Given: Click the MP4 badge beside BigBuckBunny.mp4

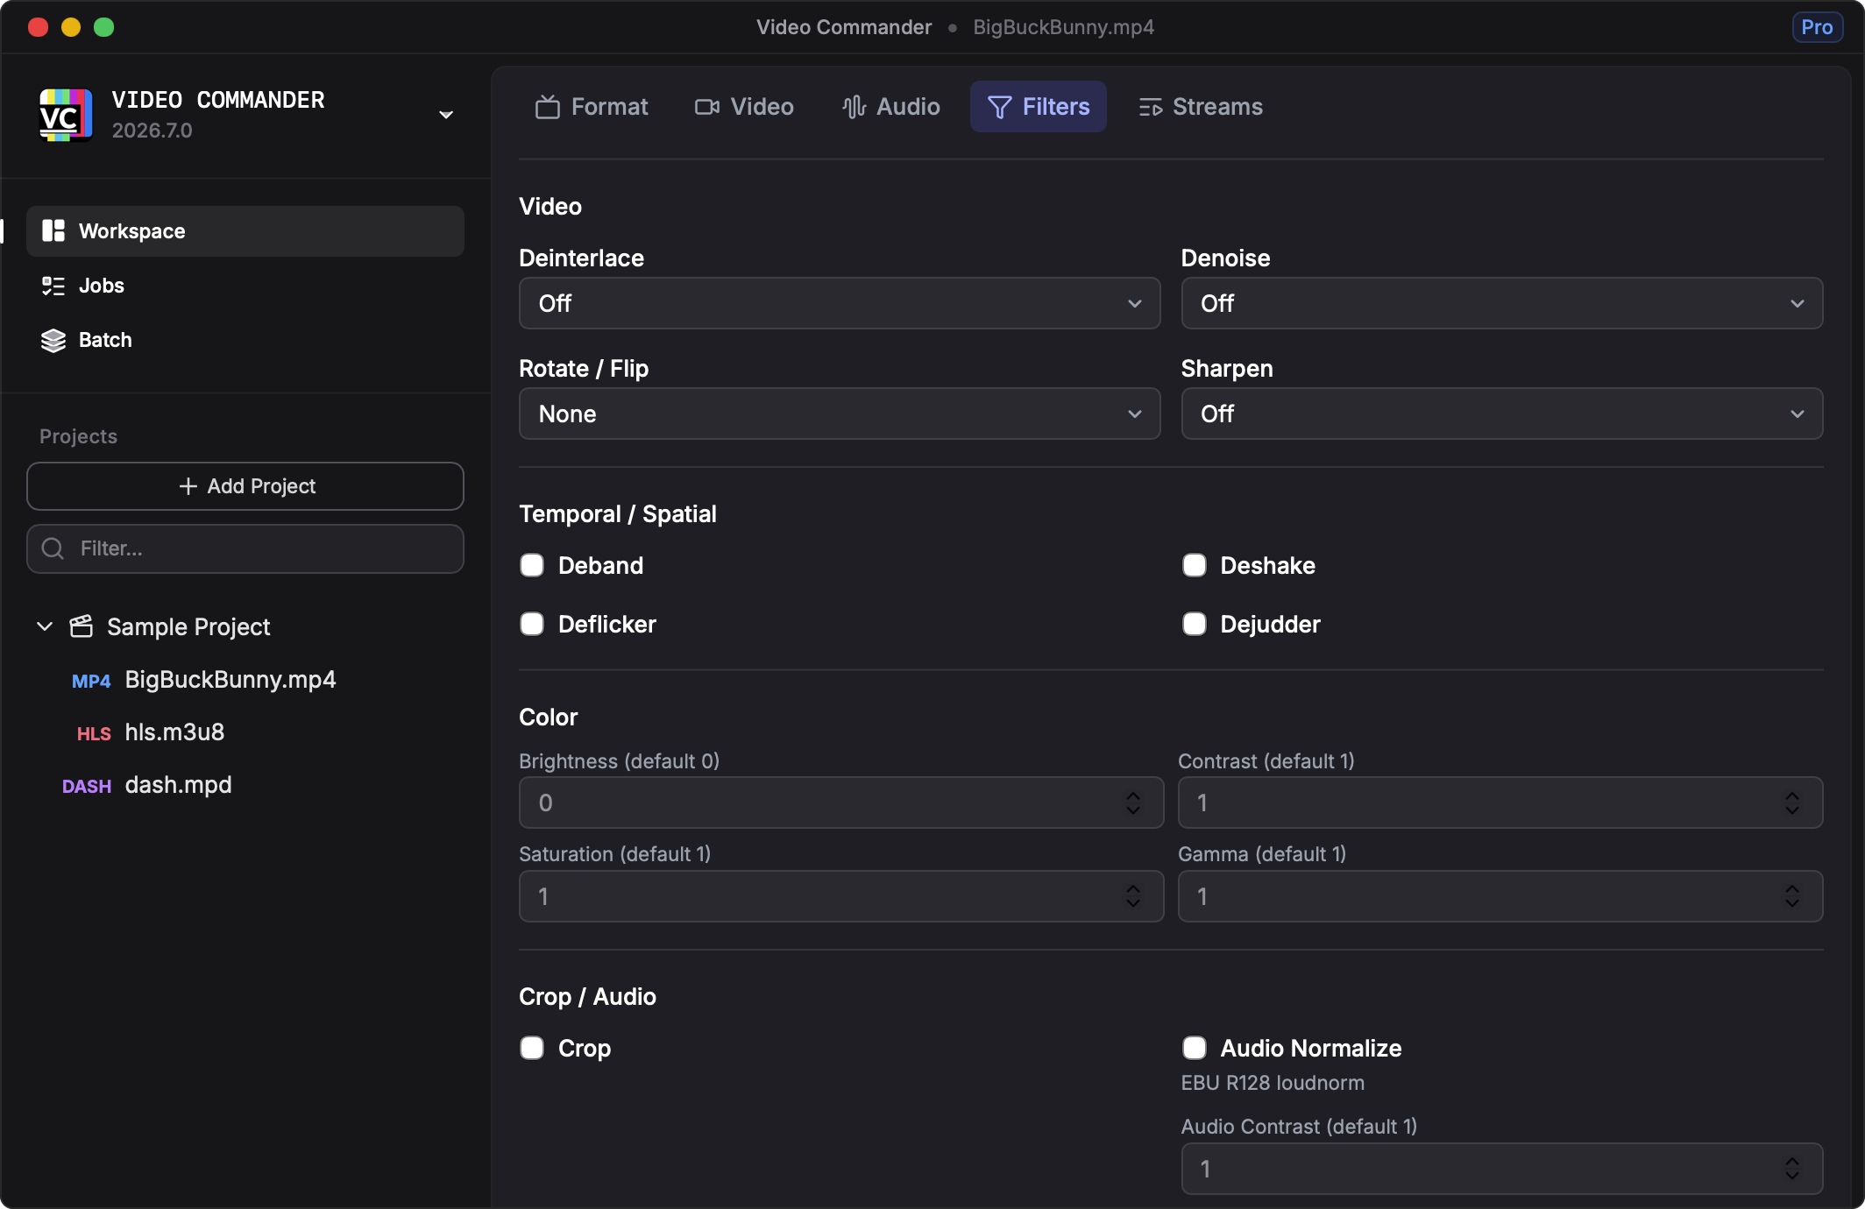Looking at the screenshot, I should coord(91,681).
